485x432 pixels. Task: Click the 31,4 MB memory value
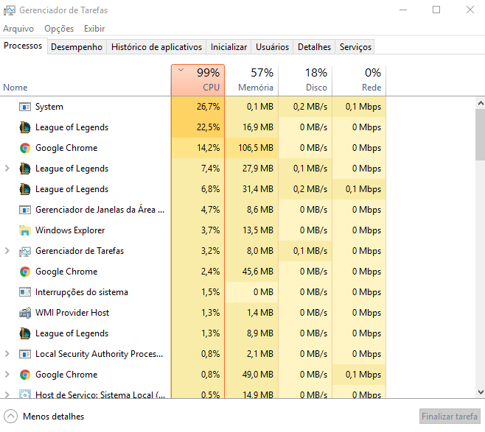(x=258, y=189)
